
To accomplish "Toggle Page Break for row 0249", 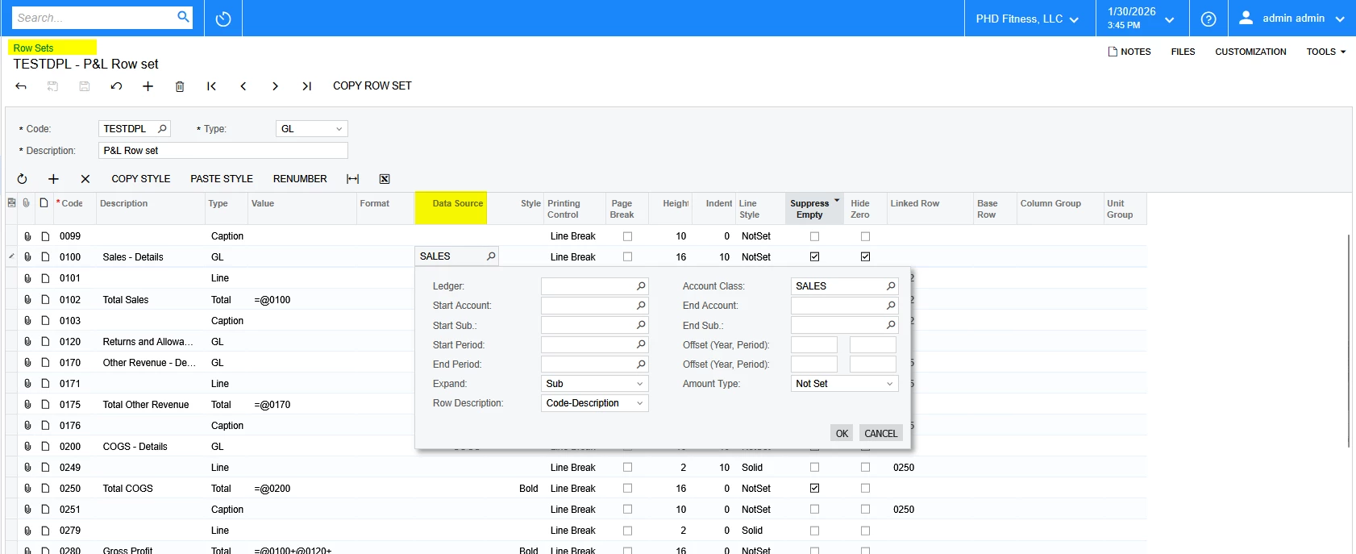I will coord(627,468).
